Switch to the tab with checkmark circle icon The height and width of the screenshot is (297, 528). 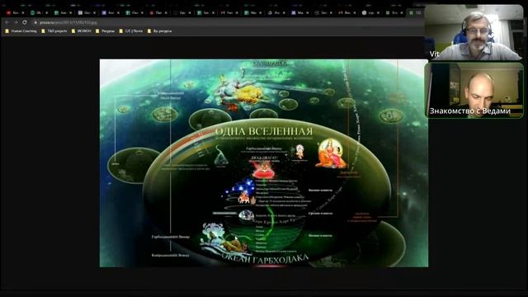click(323, 13)
